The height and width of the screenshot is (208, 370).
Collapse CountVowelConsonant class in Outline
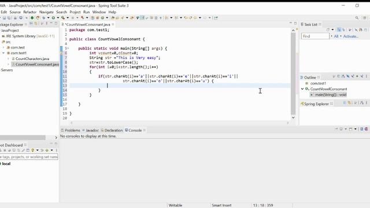(x=302, y=89)
